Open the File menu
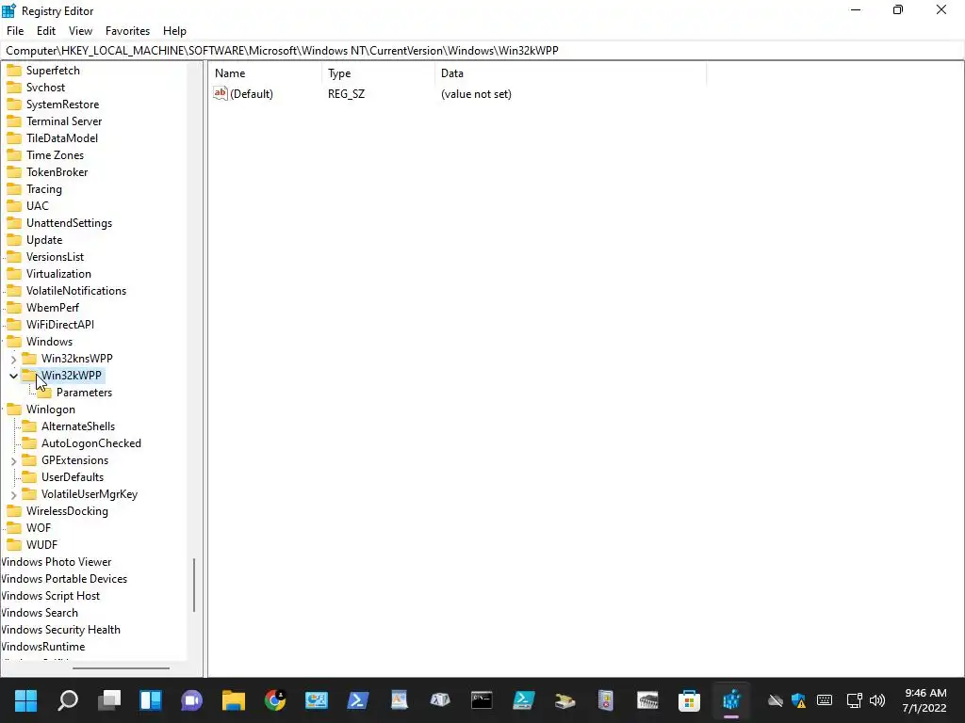The image size is (965, 723). (x=15, y=31)
